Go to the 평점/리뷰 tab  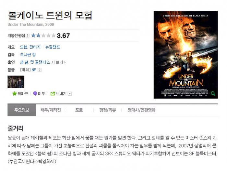coord(108,110)
